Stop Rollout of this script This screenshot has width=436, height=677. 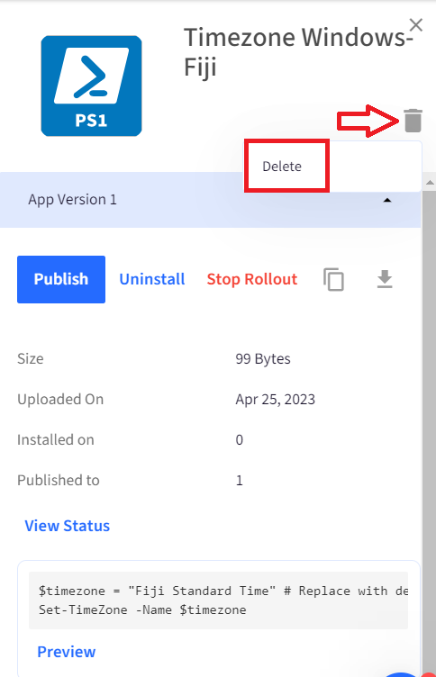252,279
